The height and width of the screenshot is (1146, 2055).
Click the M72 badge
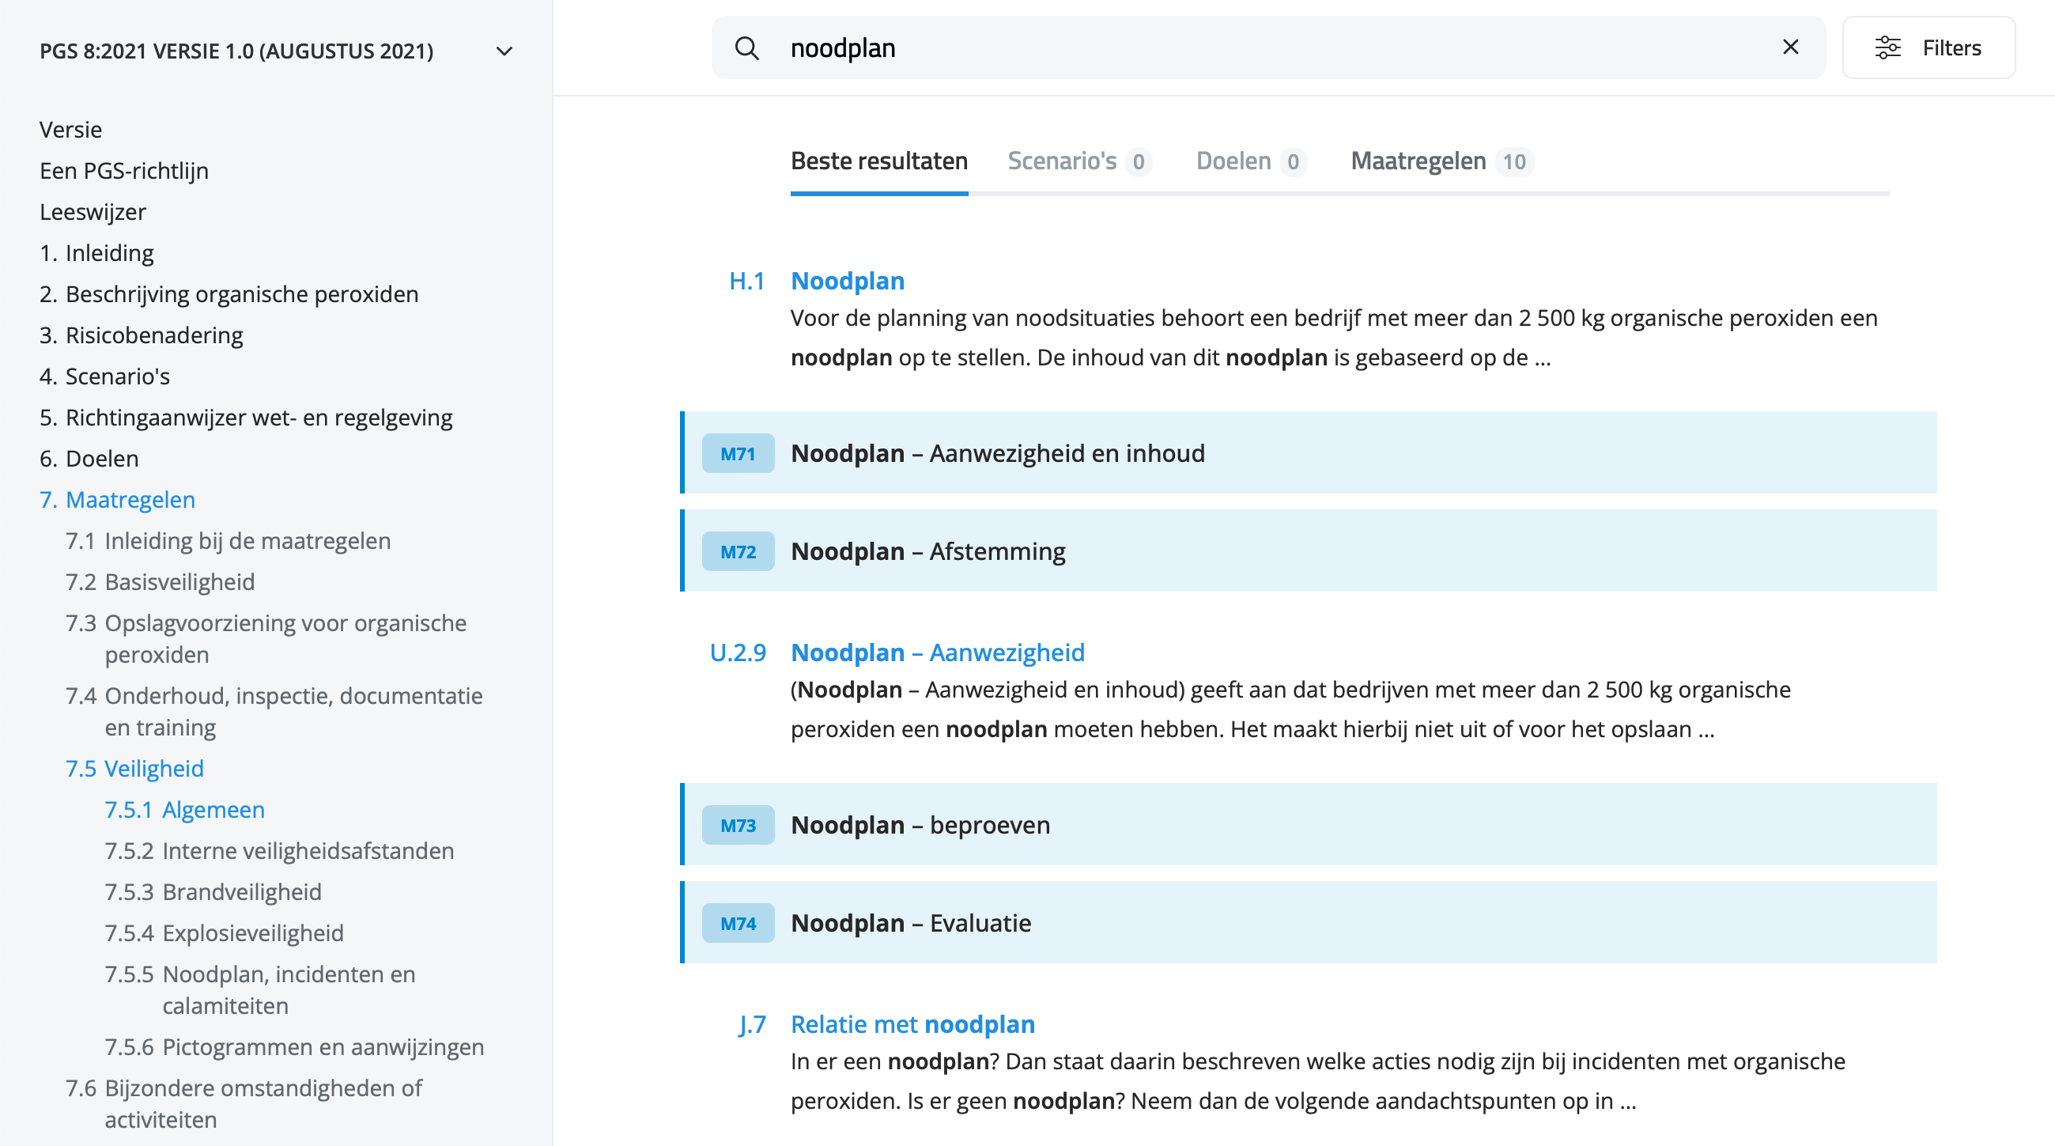(x=738, y=551)
